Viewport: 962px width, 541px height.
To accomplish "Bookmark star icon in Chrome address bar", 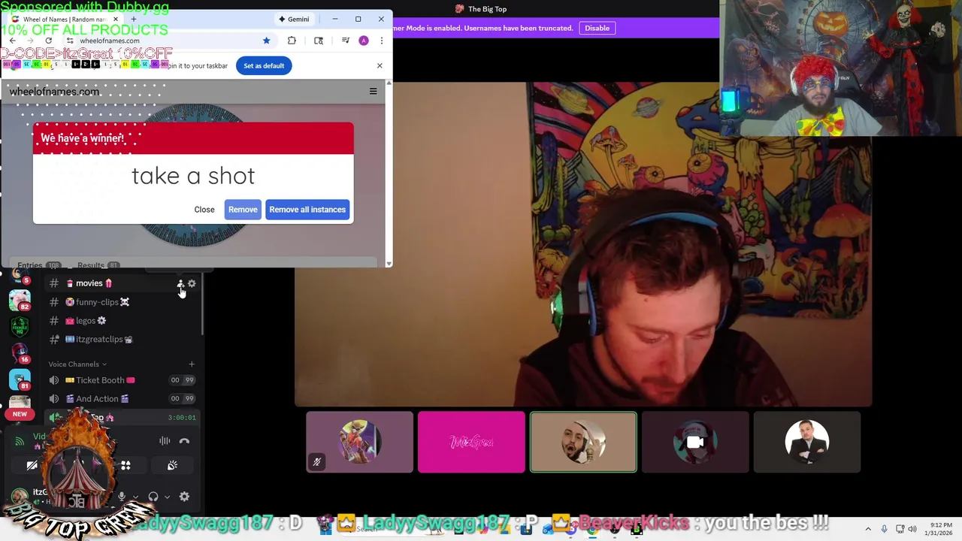I will [x=266, y=41].
